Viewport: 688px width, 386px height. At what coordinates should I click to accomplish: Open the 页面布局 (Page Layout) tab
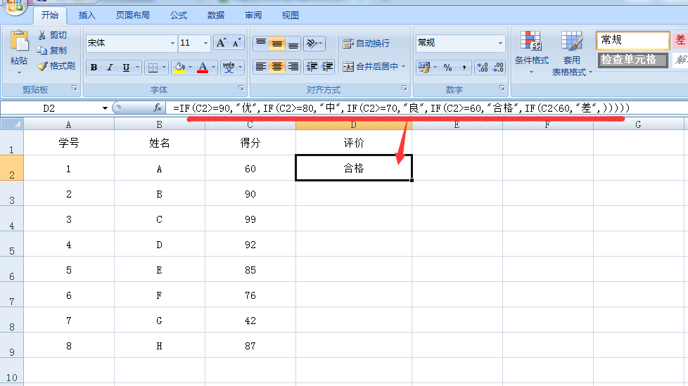[x=133, y=15]
